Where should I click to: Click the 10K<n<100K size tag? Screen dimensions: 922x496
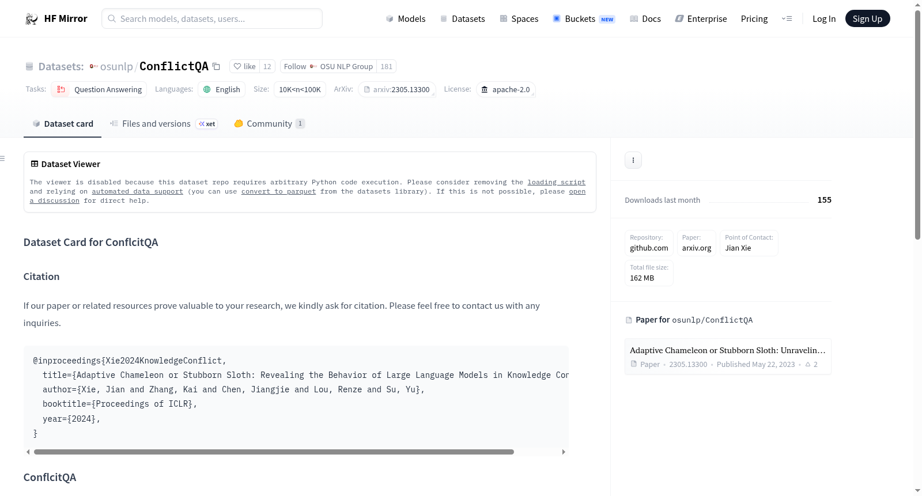coord(300,89)
